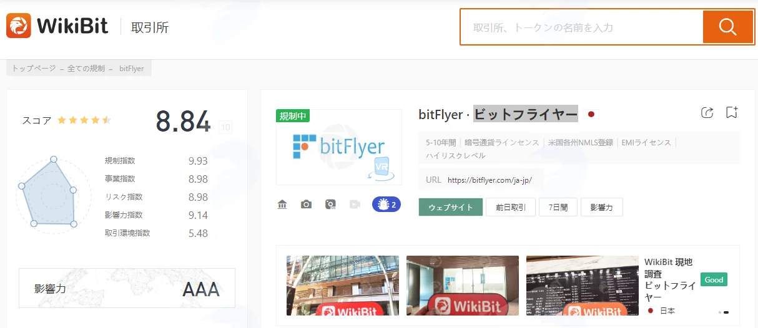Click the bitFlyer breadcrumb item
The height and width of the screenshot is (328, 758).
130,69
